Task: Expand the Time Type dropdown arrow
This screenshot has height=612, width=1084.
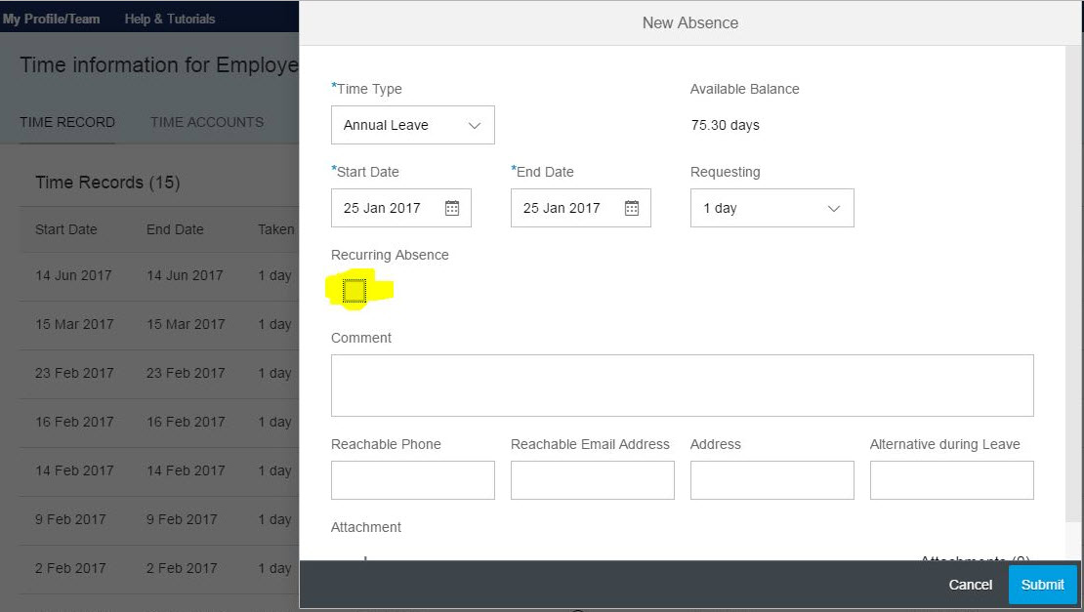Action: (475, 125)
